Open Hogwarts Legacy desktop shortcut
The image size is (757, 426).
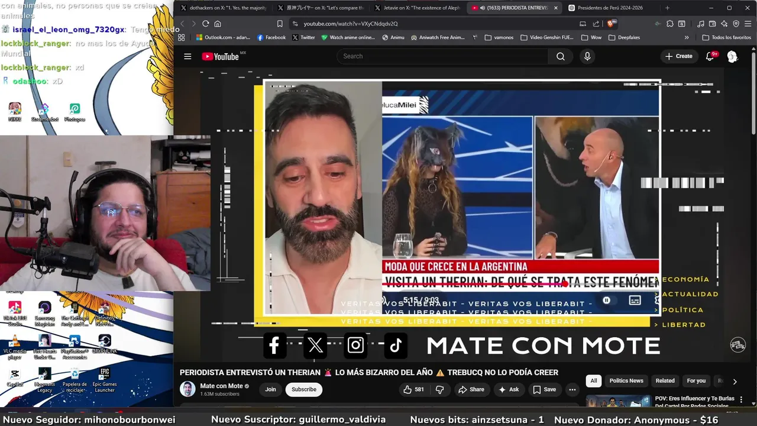click(44, 380)
